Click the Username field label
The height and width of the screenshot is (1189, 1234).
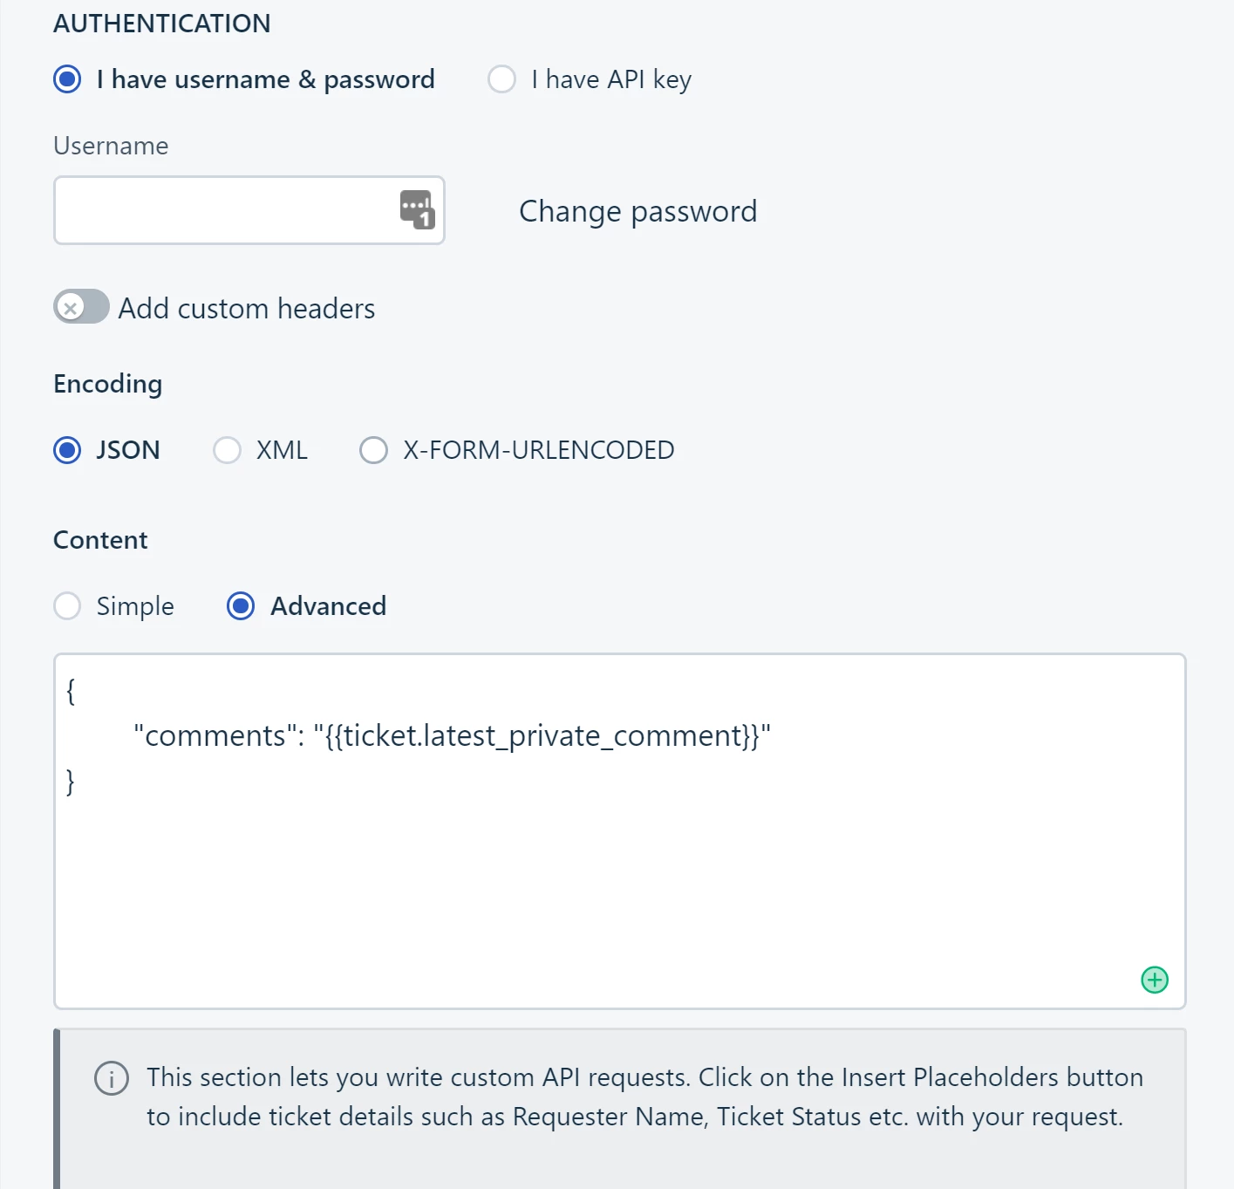click(111, 146)
